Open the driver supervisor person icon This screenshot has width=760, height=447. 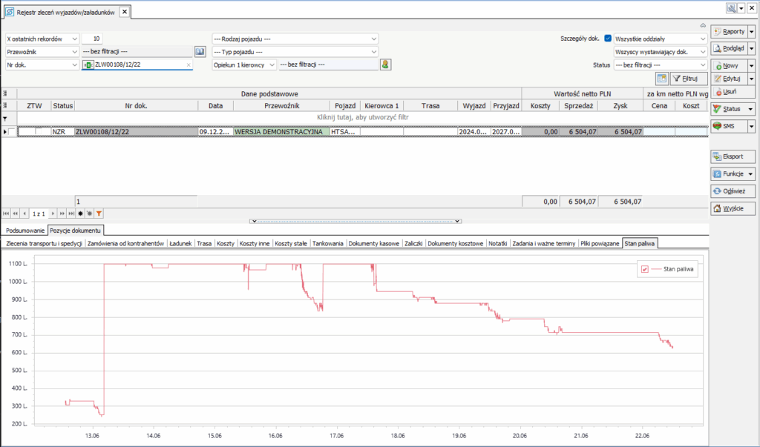click(x=385, y=64)
